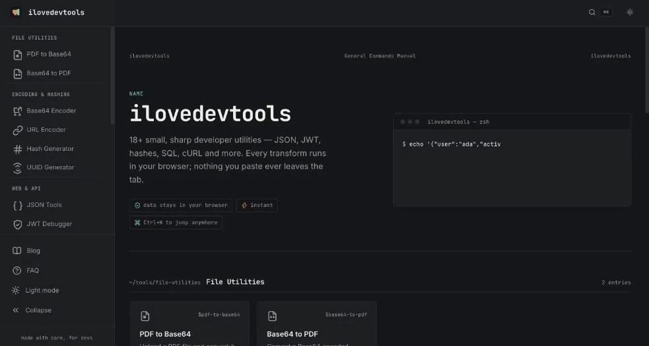Click the ⌘K shortcut badge
Screen dimensions: 649x346
(x=606, y=13)
